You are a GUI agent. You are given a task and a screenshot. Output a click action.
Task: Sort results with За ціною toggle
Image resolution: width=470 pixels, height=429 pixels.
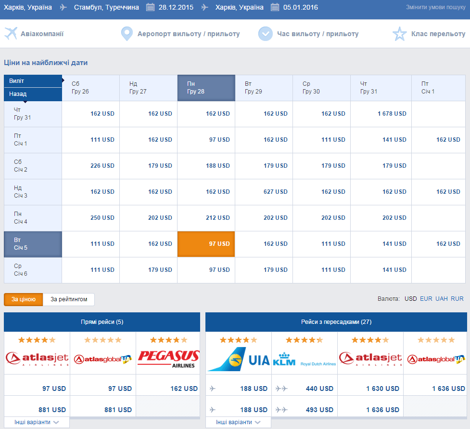pos(24,299)
